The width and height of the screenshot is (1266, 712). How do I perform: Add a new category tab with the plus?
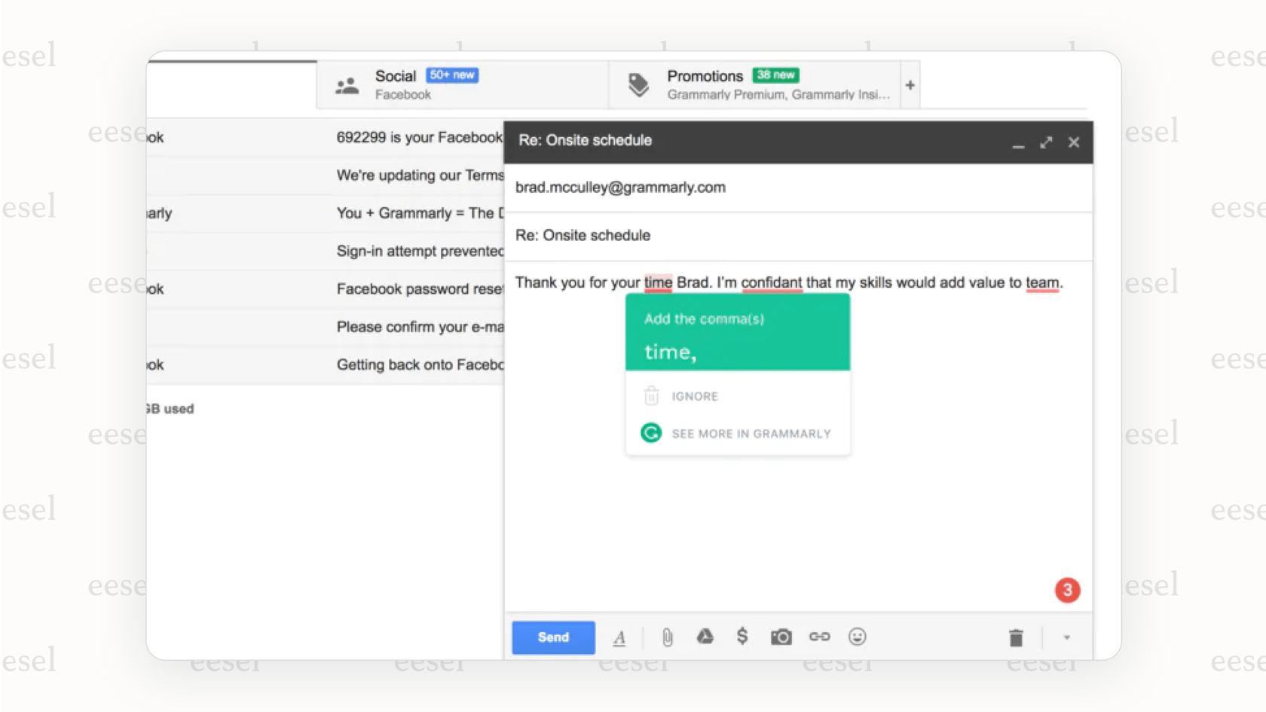pyautogui.click(x=910, y=84)
